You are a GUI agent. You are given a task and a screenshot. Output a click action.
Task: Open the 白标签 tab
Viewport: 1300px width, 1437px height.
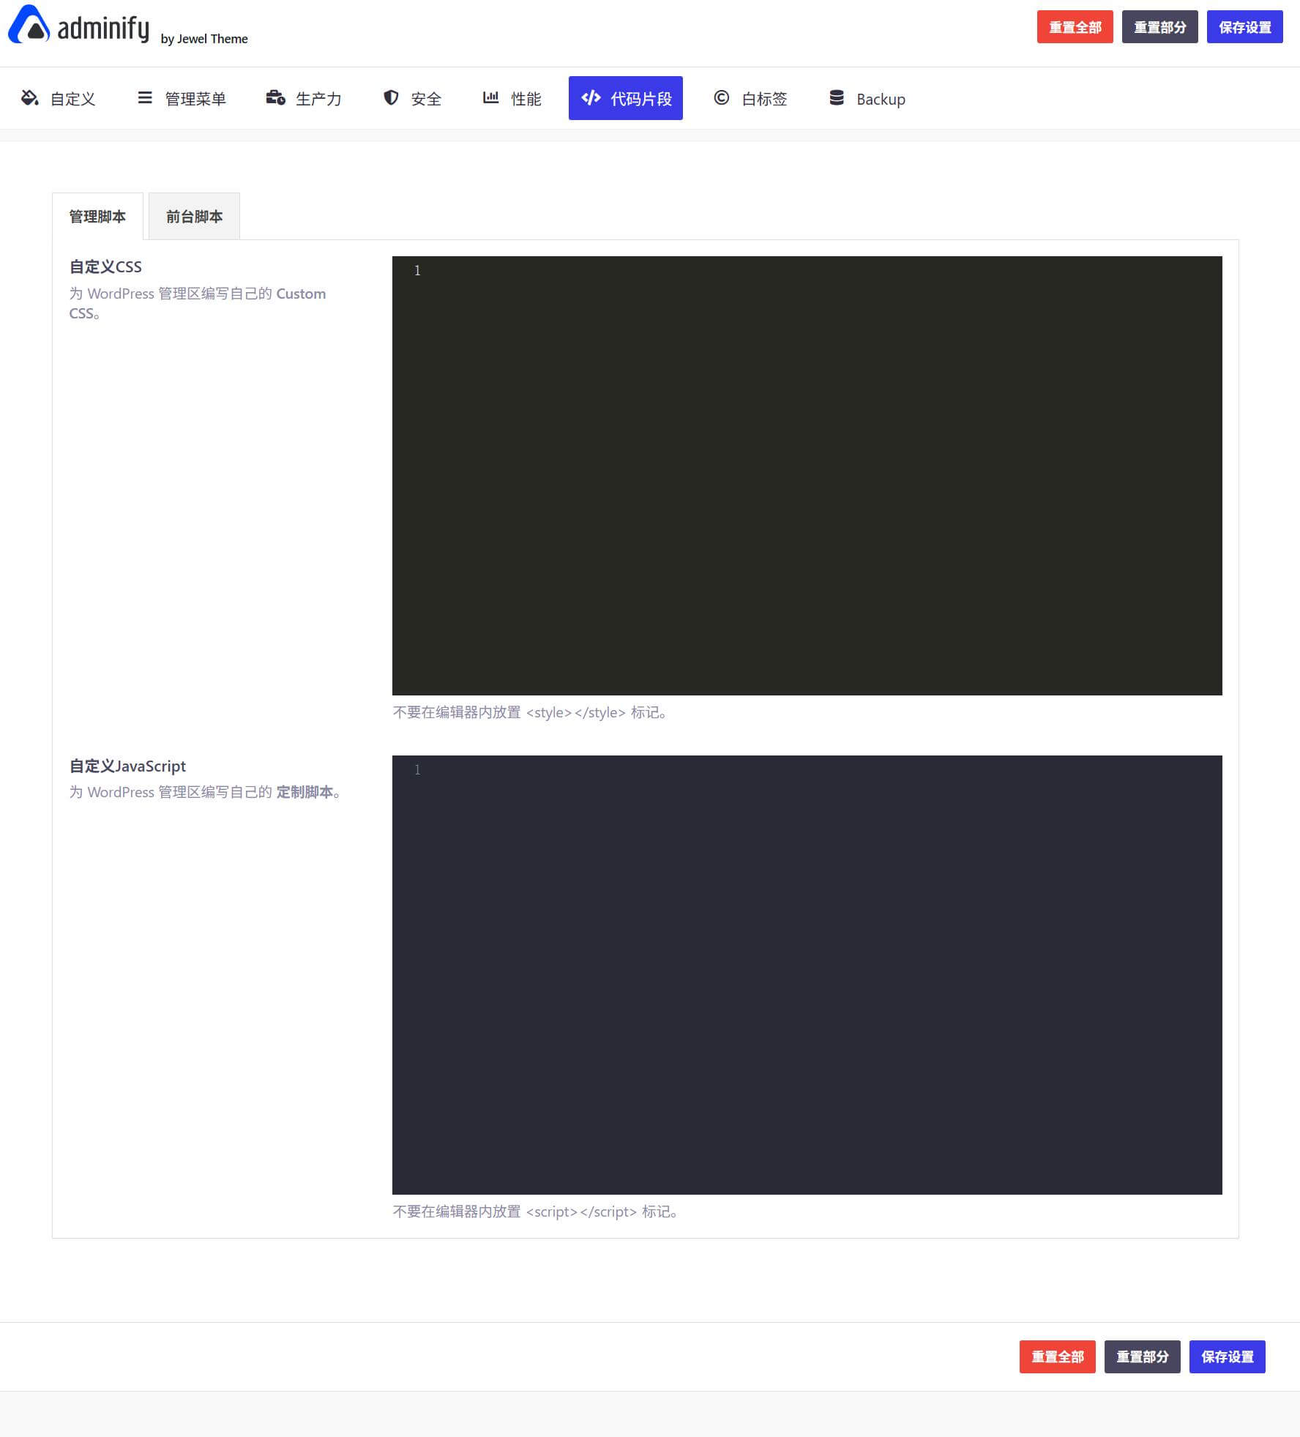point(750,98)
